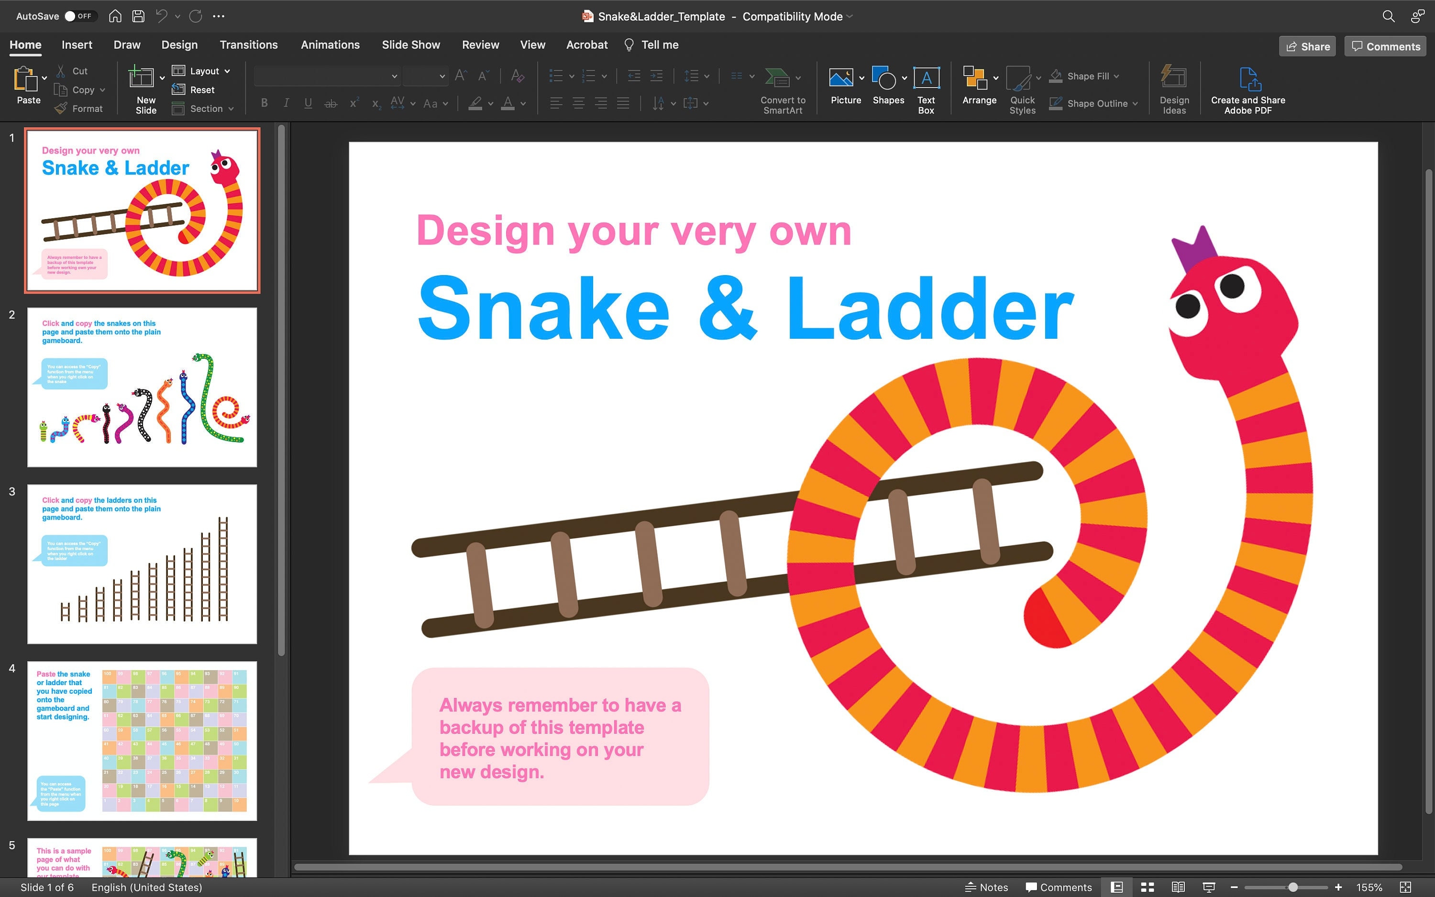Expand the Shape Outline dropdown
Viewport: 1435px width, 897px height.
1135,103
